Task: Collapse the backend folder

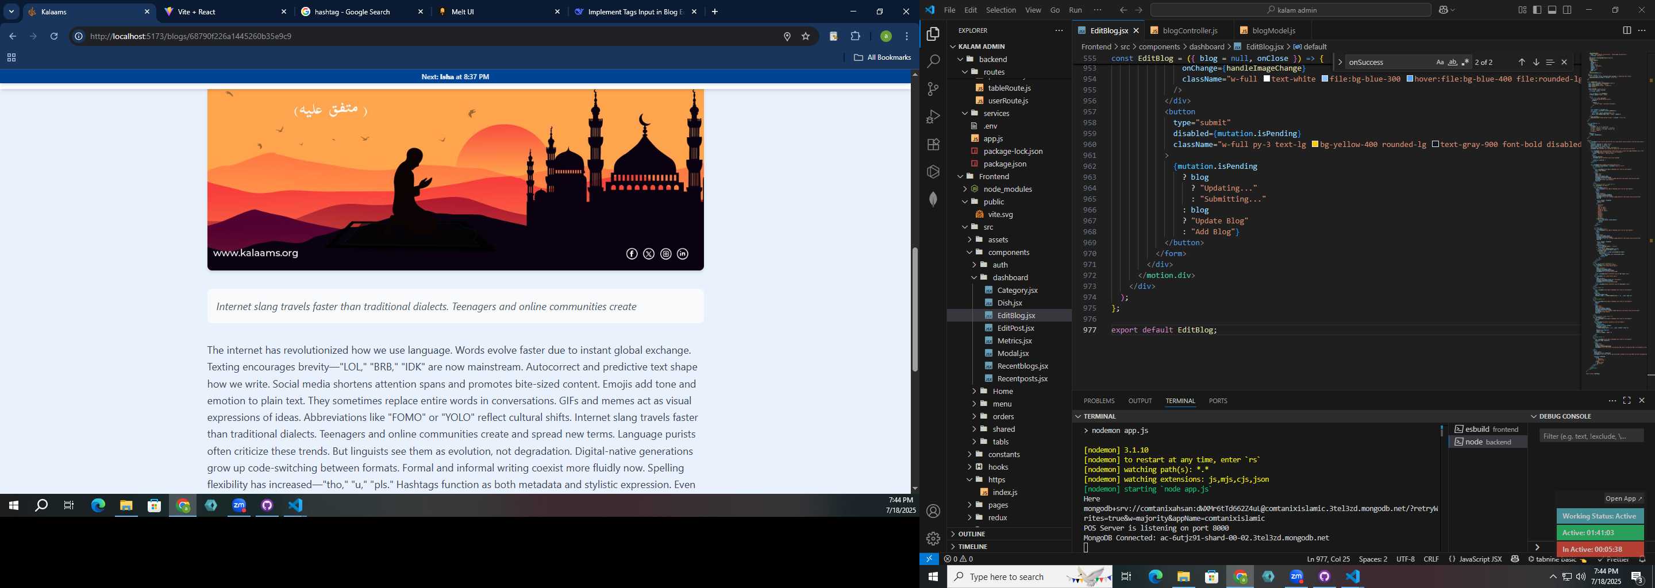Action: tap(960, 59)
